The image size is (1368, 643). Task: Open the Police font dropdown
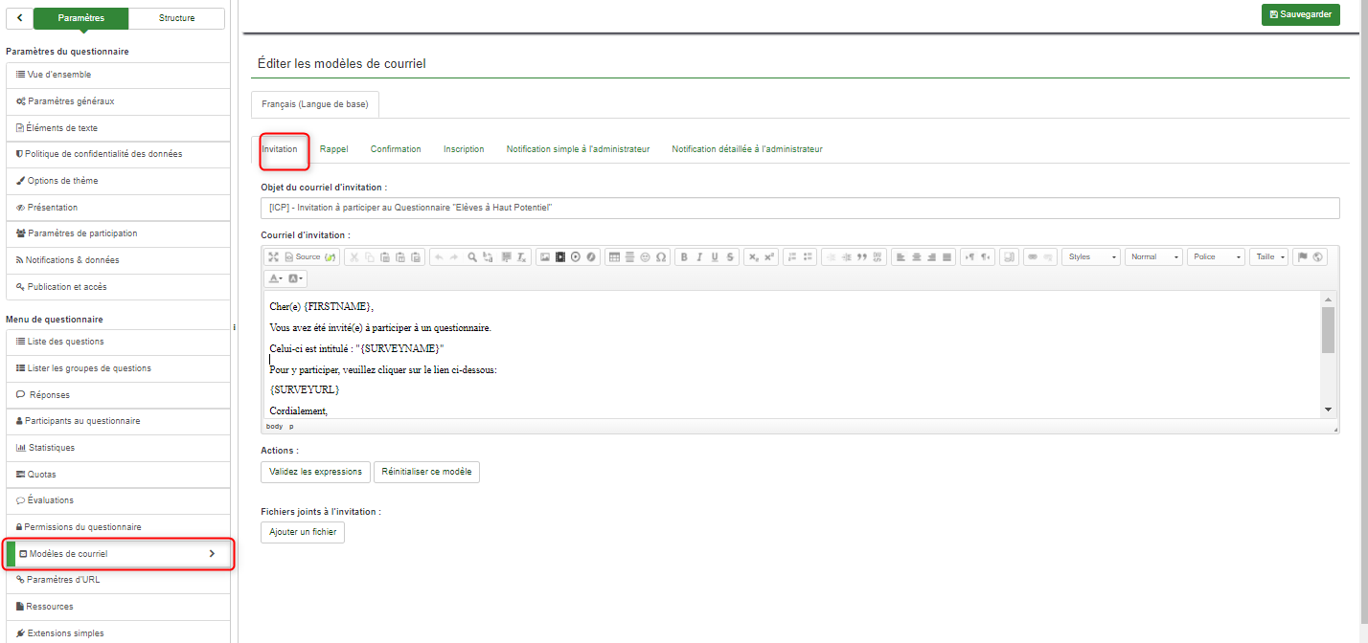click(1216, 257)
